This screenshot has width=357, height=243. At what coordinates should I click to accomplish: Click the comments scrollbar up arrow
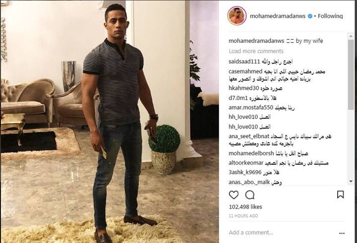[x=351, y=36]
